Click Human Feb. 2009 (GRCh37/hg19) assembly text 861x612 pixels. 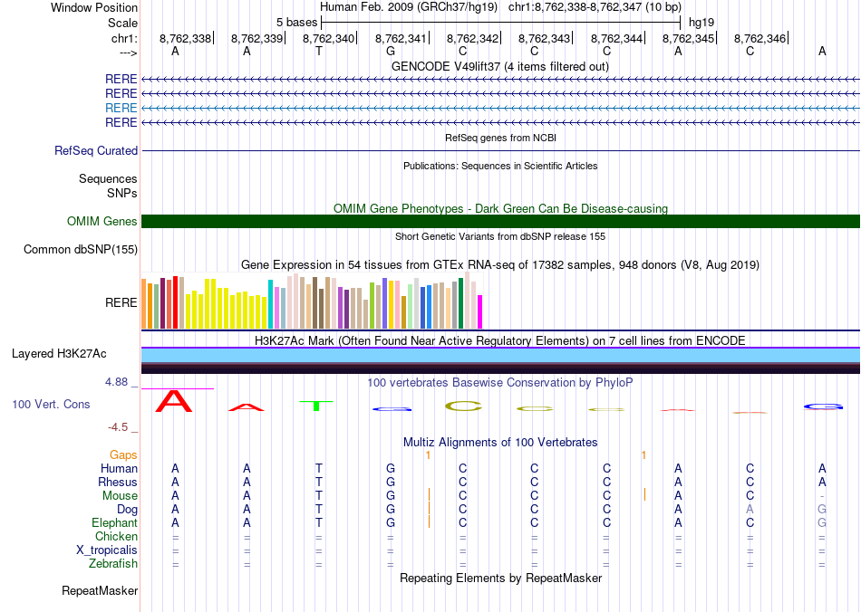[x=409, y=7]
